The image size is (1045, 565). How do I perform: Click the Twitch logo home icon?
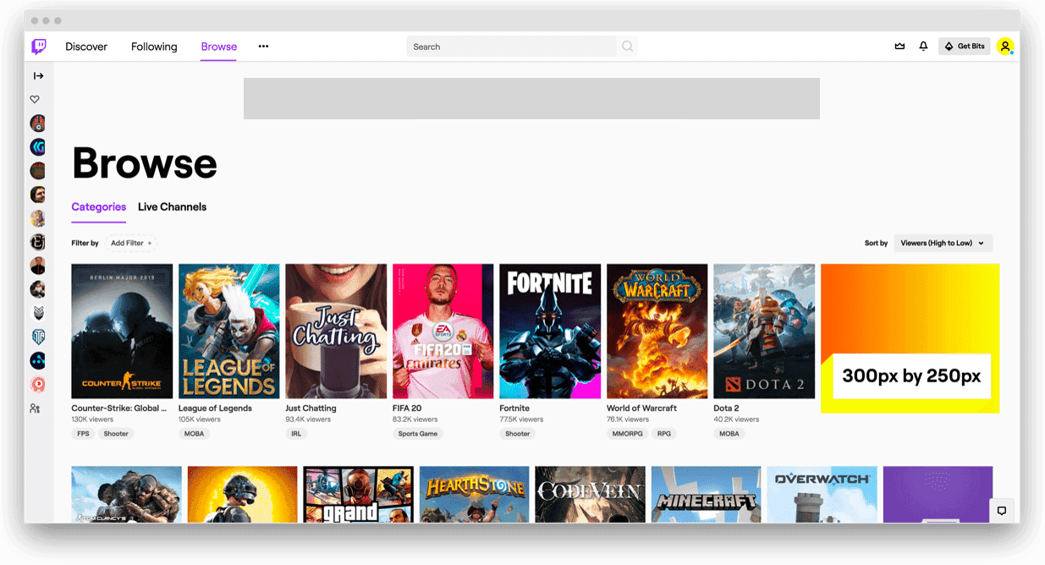(x=39, y=47)
